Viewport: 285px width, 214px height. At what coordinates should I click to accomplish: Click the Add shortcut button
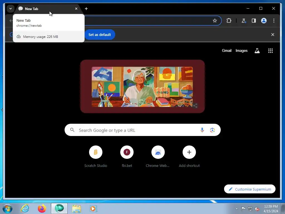point(189,156)
